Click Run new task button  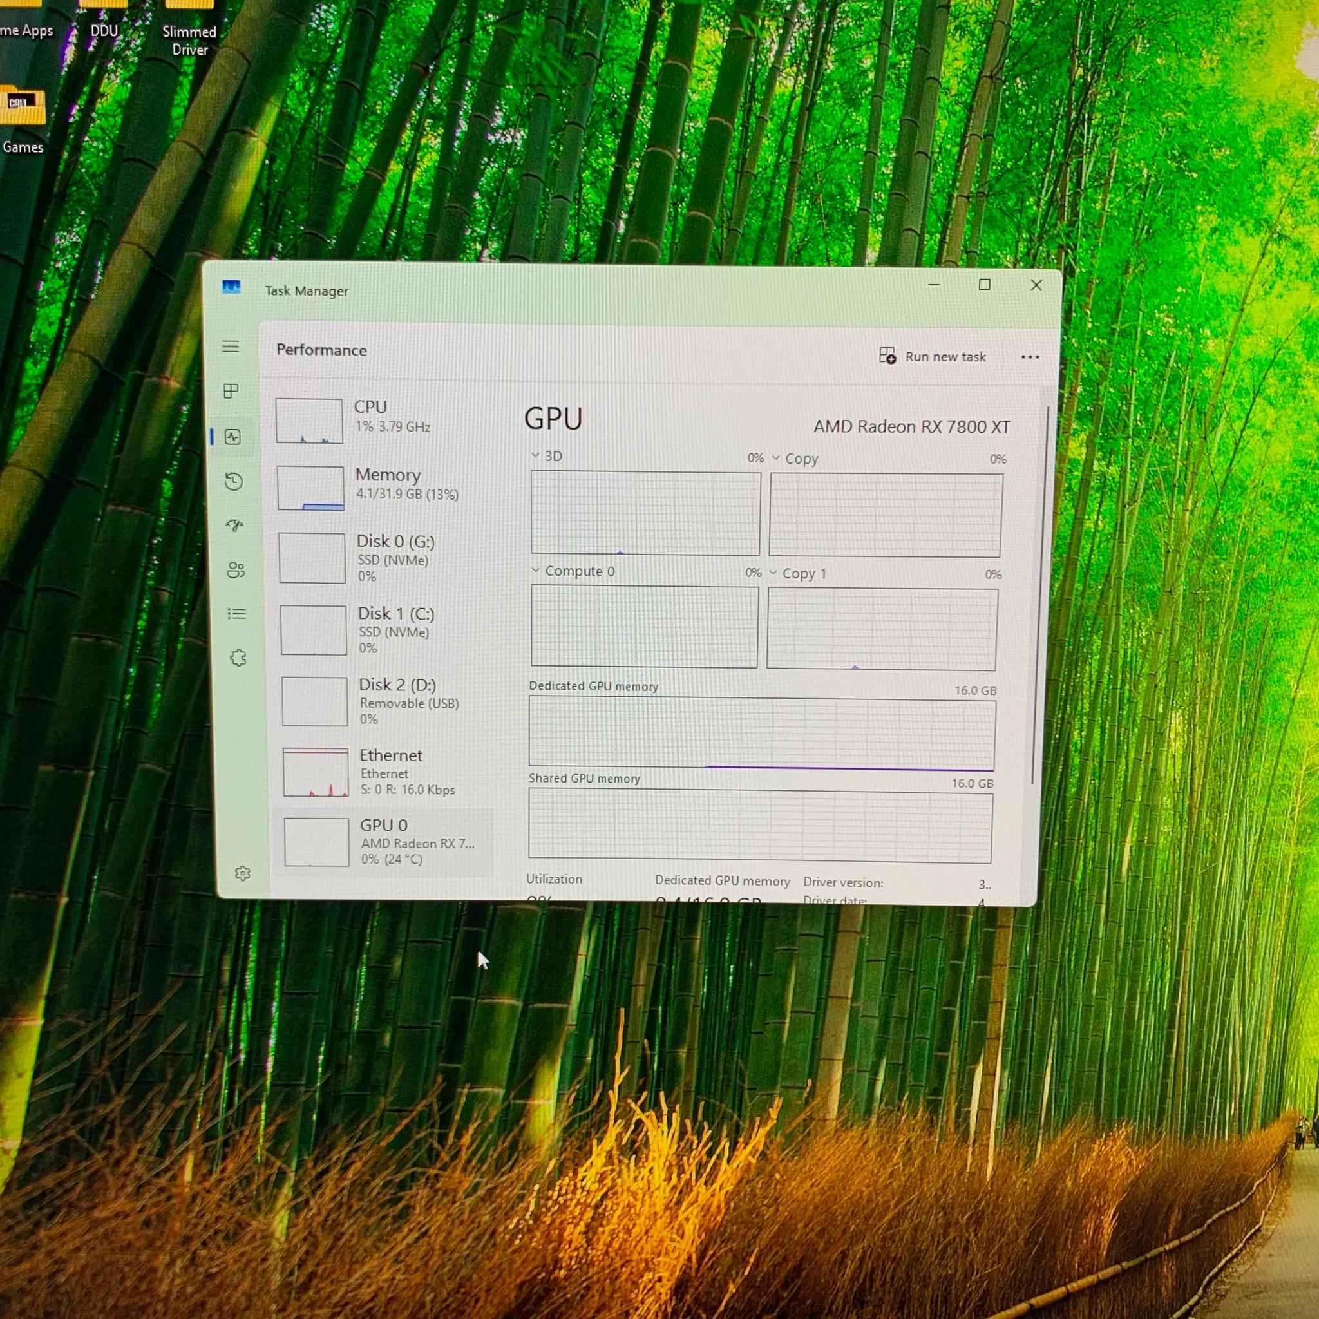(933, 356)
